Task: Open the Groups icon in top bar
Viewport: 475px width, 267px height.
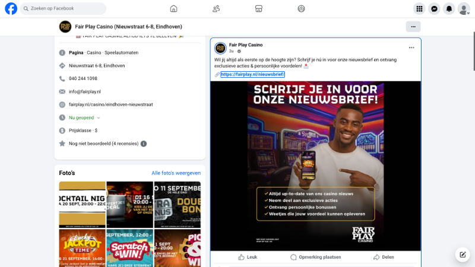Action: coord(301,9)
